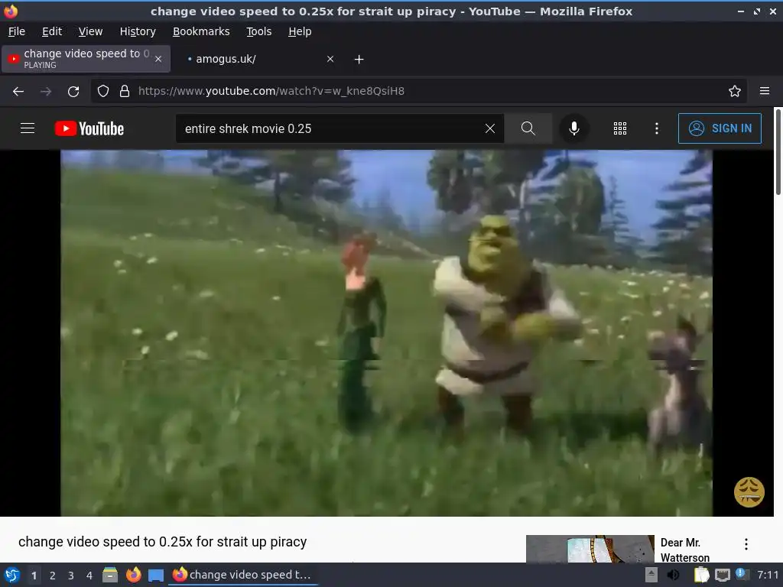Screen dimensions: 783x587
Task: Open the YouTube guide hamburger menu
Action: (x=28, y=128)
